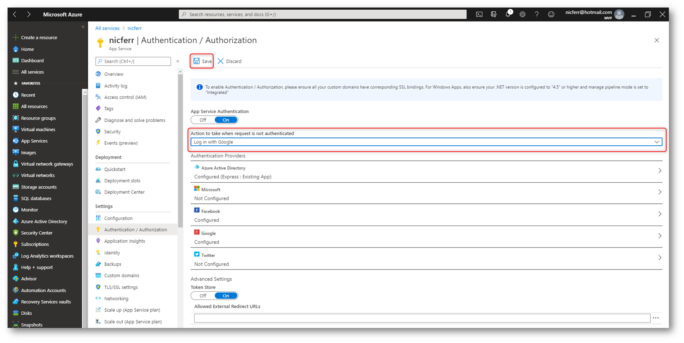Close the Authentication / Authorization blade
This screenshot has width=684, height=343.
point(657,40)
